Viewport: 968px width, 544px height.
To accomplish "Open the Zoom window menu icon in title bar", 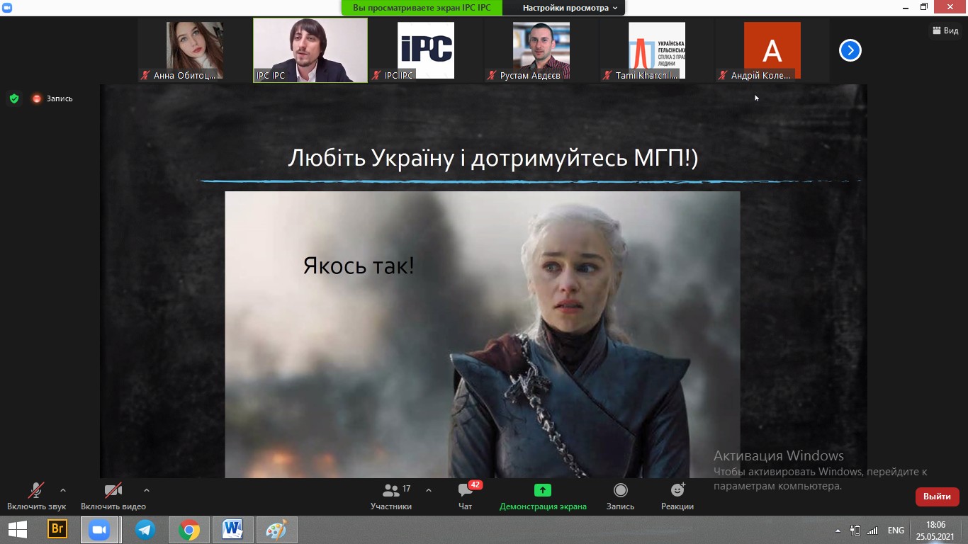I will click(x=7, y=7).
